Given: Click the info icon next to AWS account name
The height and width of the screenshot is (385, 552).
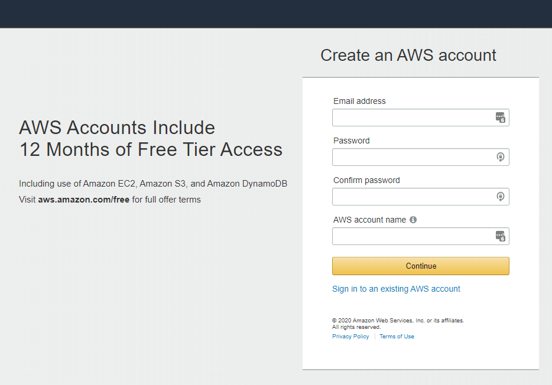Looking at the screenshot, I should [x=413, y=220].
